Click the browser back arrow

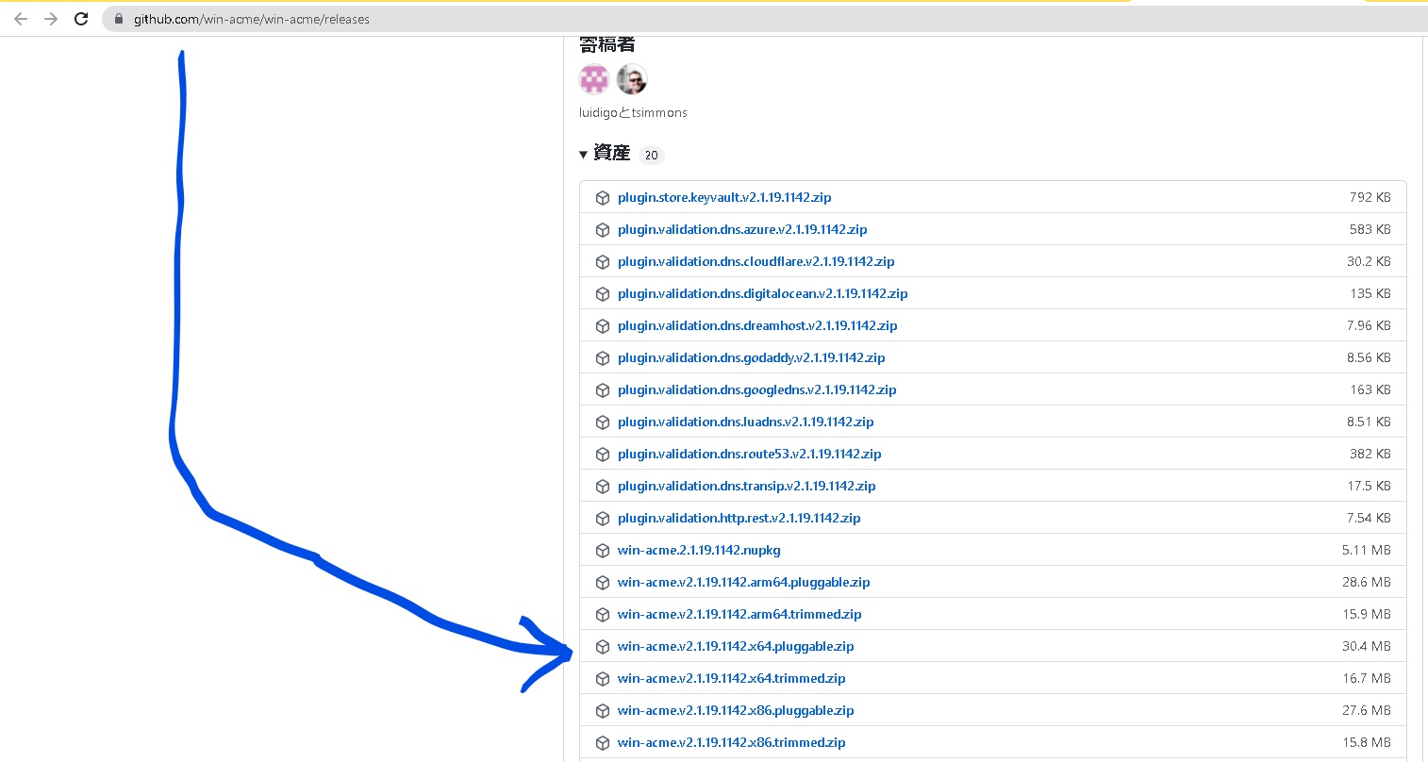pos(21,19)
